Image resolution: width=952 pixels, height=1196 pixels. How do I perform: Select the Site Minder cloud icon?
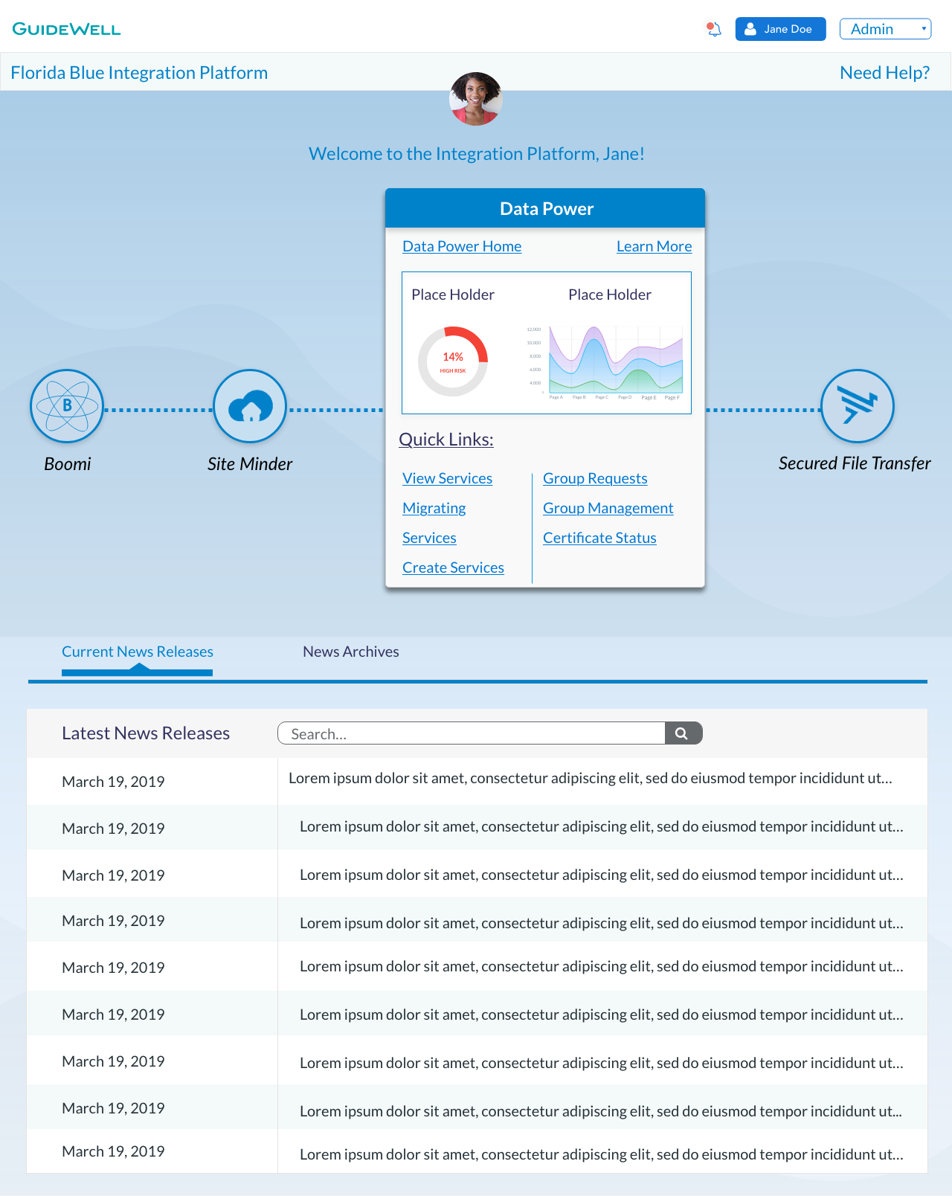tap(250, 406)
